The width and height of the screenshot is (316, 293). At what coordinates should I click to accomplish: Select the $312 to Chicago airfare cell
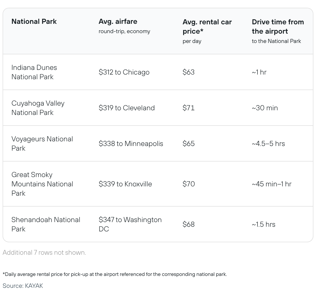click(x=124, y=72)
